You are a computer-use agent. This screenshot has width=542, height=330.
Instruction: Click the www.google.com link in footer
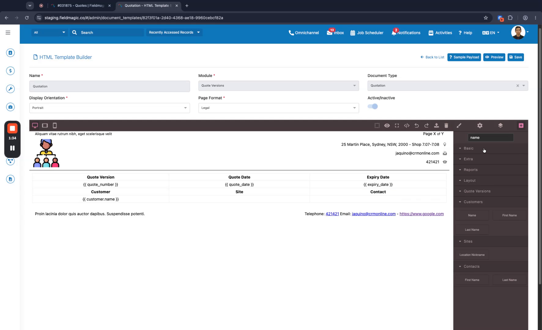(x=421, y=214)
